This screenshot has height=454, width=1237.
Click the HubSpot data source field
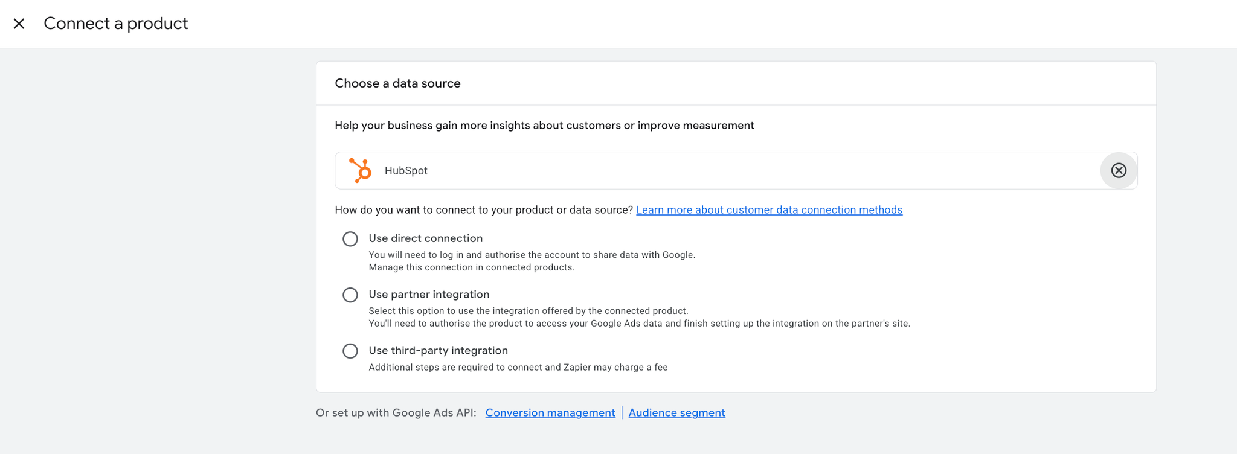[x=736, y=170]
